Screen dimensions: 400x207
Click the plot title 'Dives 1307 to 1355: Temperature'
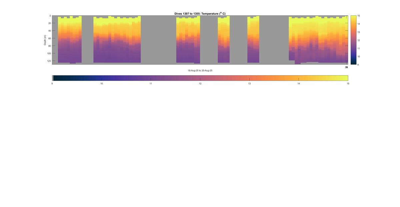click(200, 14)
